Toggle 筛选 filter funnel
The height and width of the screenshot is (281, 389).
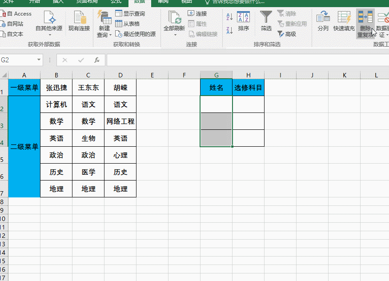pyautogui.click(x=266, y=21)
